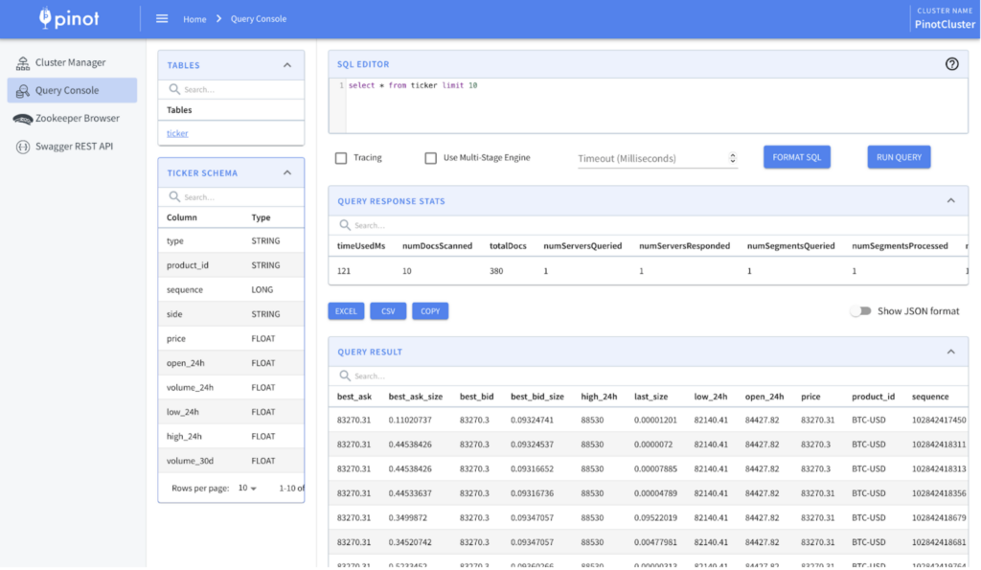This screenshot has width=981, height=570.
Task: Enable Use Multi-Stage Engine checkbox
Action: click(x=431, y=158)
